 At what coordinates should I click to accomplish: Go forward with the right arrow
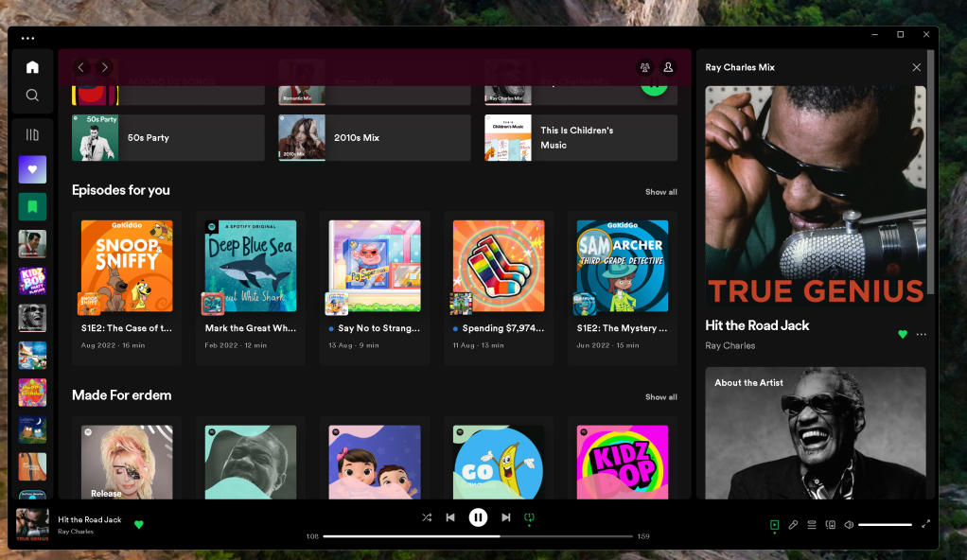click(x=105, y=67)
